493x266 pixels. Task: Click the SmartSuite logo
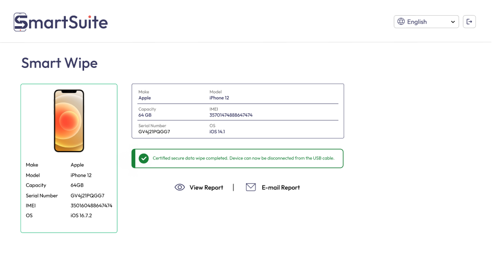tap(61, 22)
